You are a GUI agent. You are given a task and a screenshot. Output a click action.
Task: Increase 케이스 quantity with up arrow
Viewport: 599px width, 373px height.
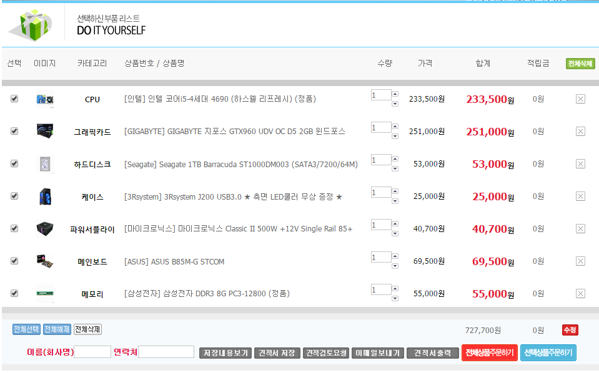[x=395, y=191]
